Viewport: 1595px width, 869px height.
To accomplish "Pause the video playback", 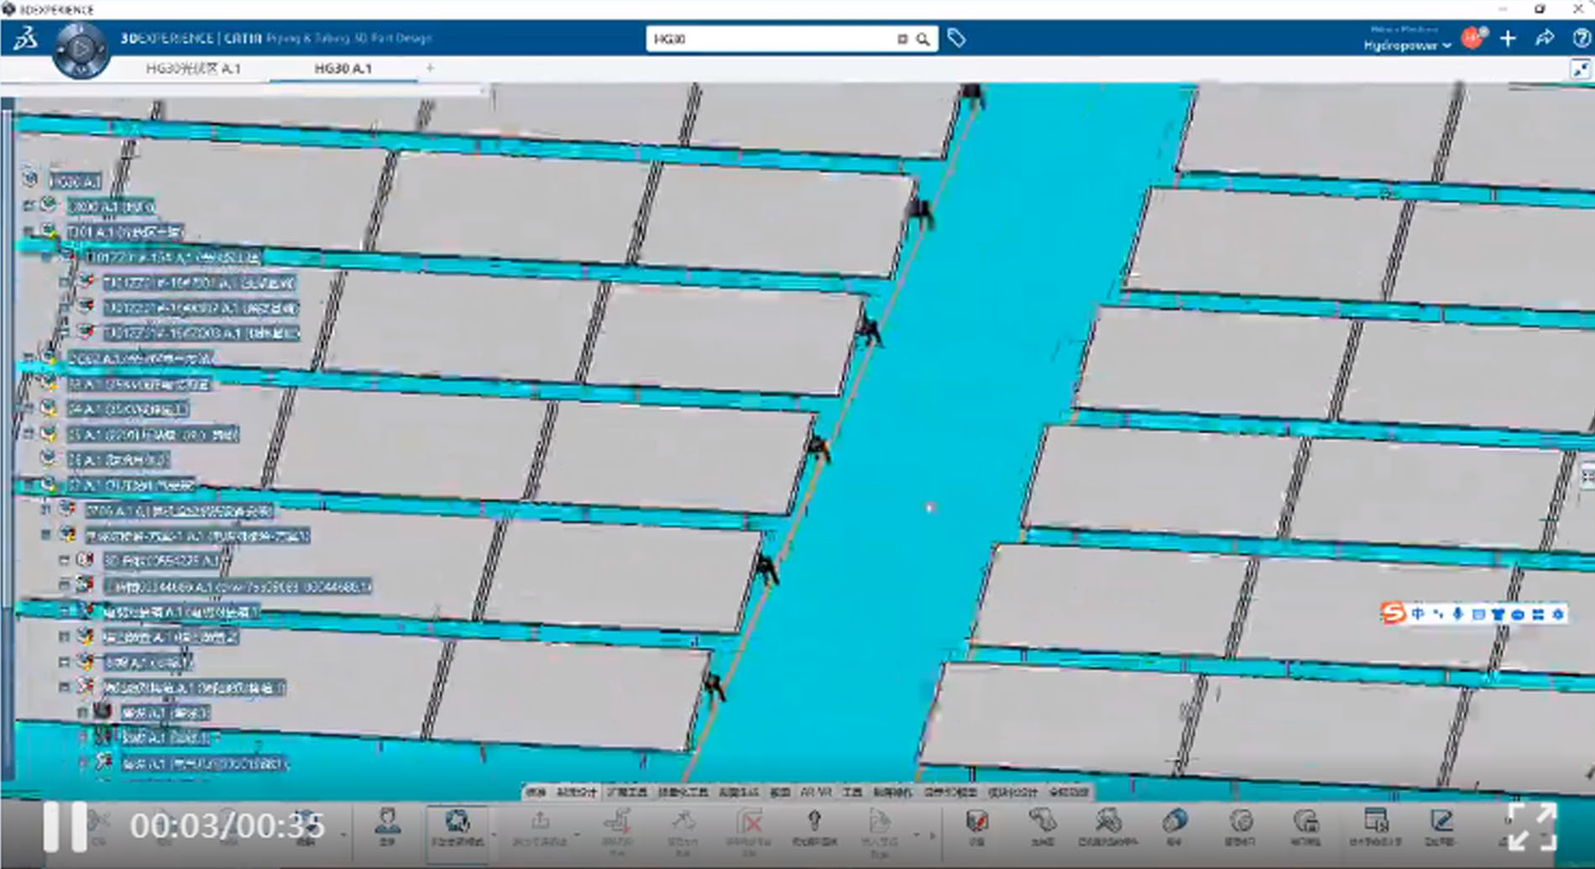I will point(65,826).
